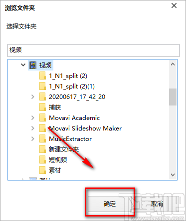Click the 视频 library film icon
The image size is (186, 221).
coord(33,65)
